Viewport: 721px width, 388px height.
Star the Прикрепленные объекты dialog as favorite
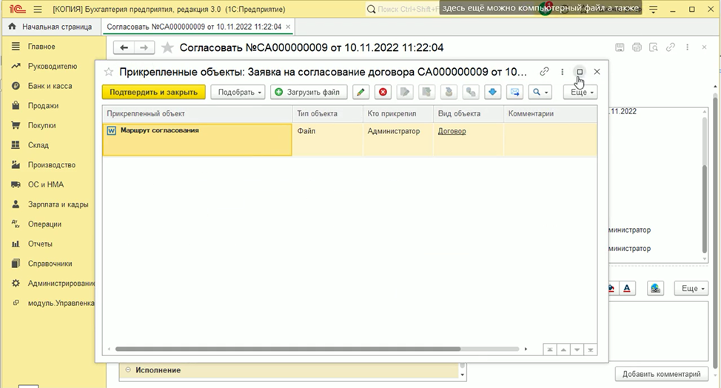coord(109,72)
